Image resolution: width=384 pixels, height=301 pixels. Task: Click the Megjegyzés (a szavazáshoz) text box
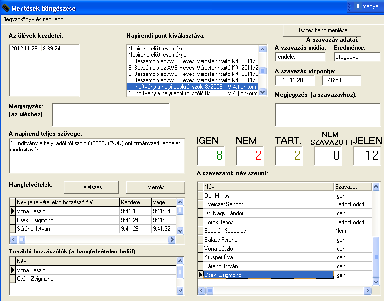click(x=328, y=115)
